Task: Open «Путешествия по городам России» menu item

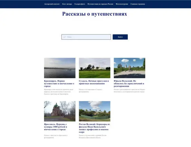Action: [x=100, y=4]
